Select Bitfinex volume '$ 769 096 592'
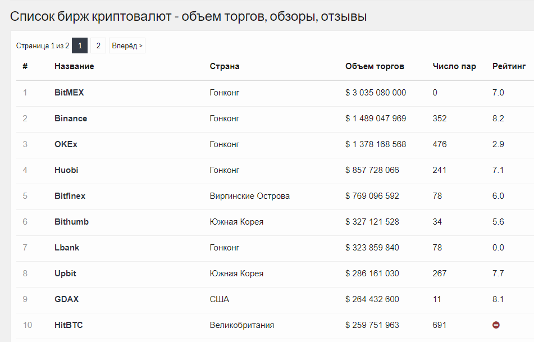 372,196
